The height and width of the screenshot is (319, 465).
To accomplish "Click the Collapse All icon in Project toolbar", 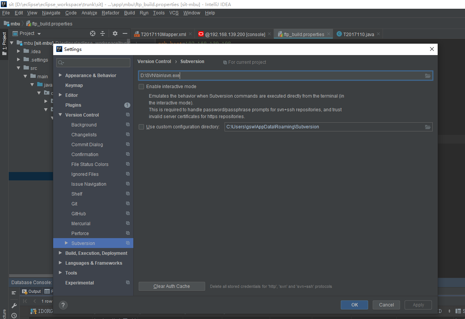I will (103, 33).
